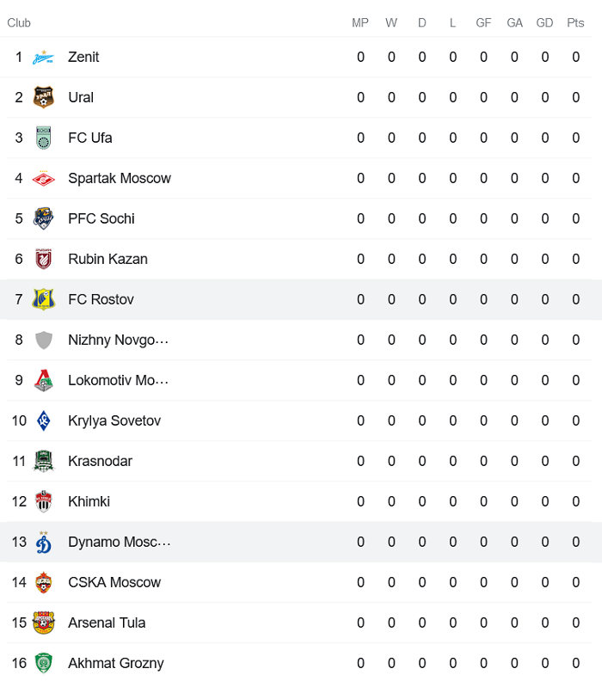The image size is (602, 687).
Task: Click the Khimki club name
Action: click(x=89, y=502)
